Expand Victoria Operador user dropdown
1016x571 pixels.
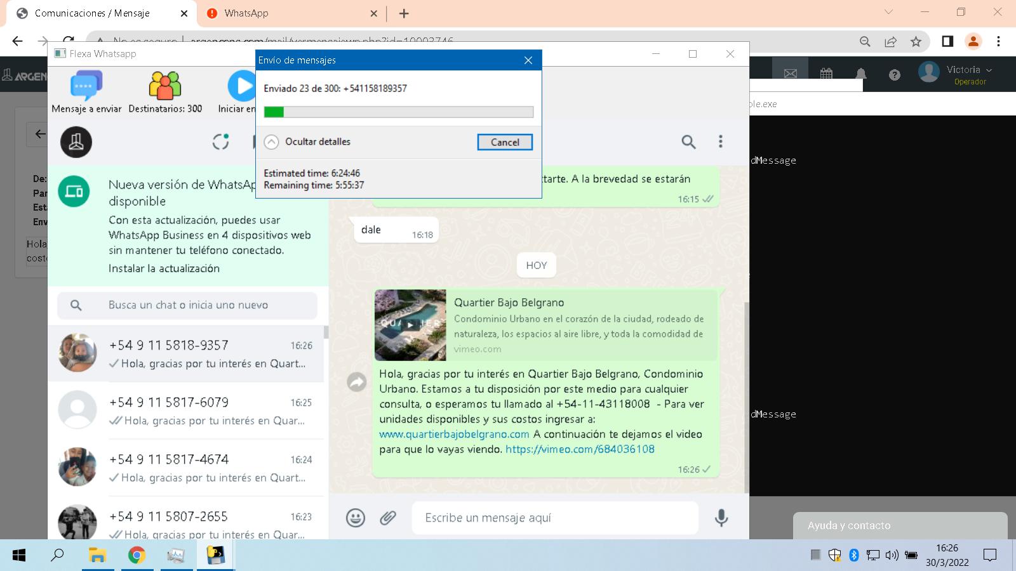pos(956,73)
